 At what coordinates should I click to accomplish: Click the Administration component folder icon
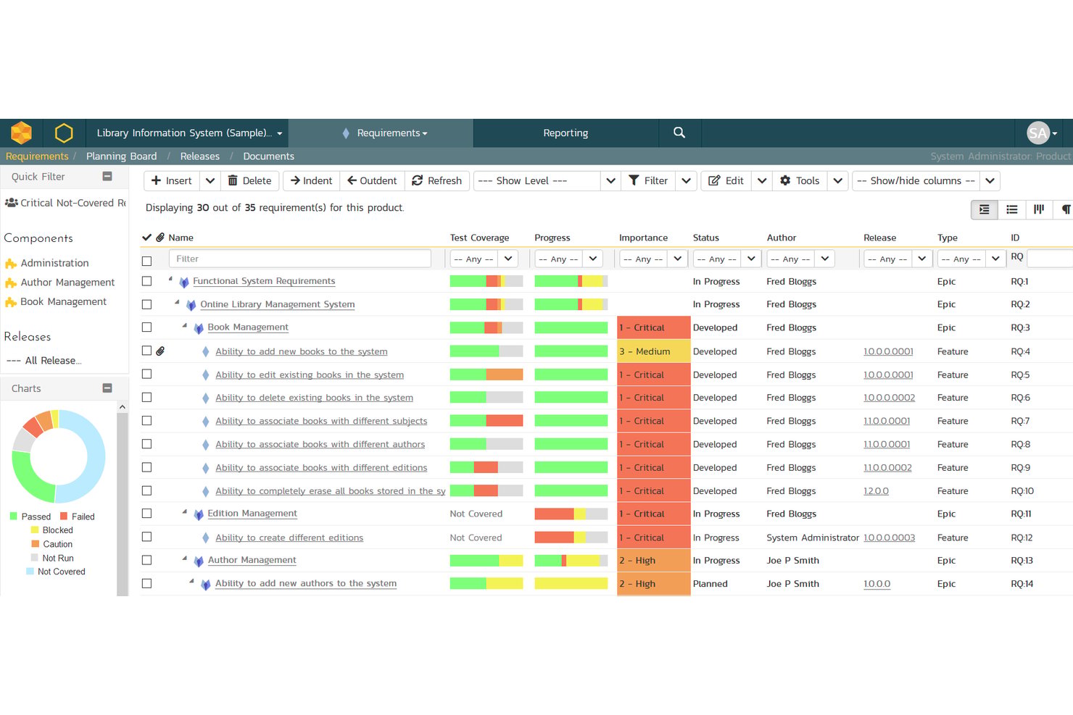[x=11, y=263]
